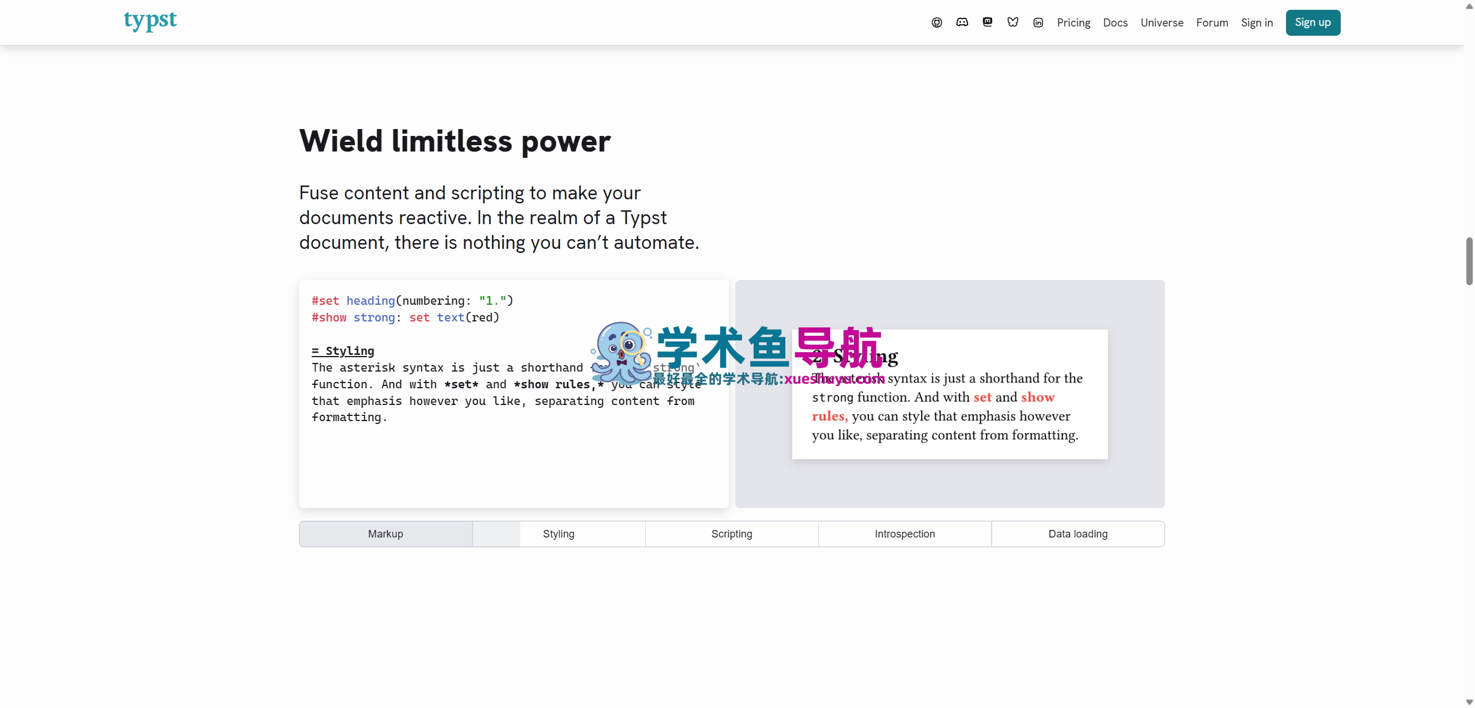Select the Data loading tab

click(x=1077, y=534)
